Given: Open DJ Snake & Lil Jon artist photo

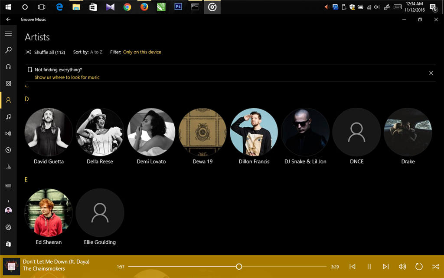Looking at the screenshot, I should 305,132.
